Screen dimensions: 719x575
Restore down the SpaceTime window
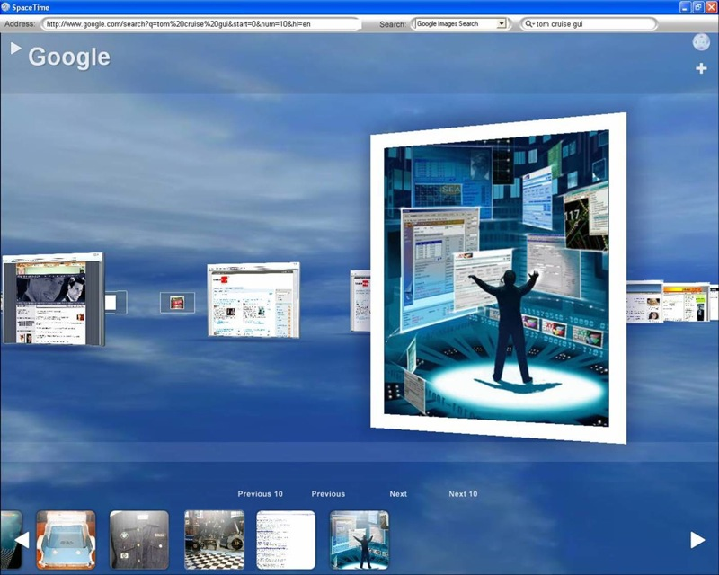tap(698, 7)
